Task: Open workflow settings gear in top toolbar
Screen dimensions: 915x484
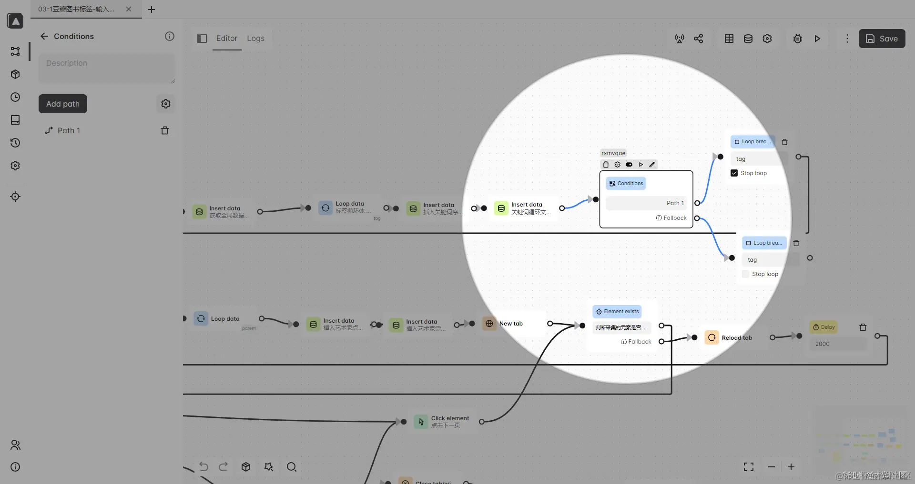Action: click(767, 39)
